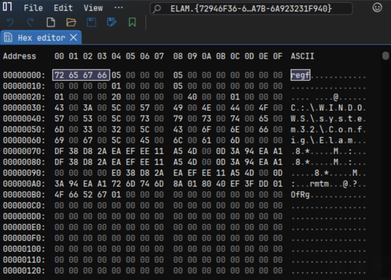Click ASCII text 'C.:.\.W.I.N.D.O.'

[x=328, y=108]
